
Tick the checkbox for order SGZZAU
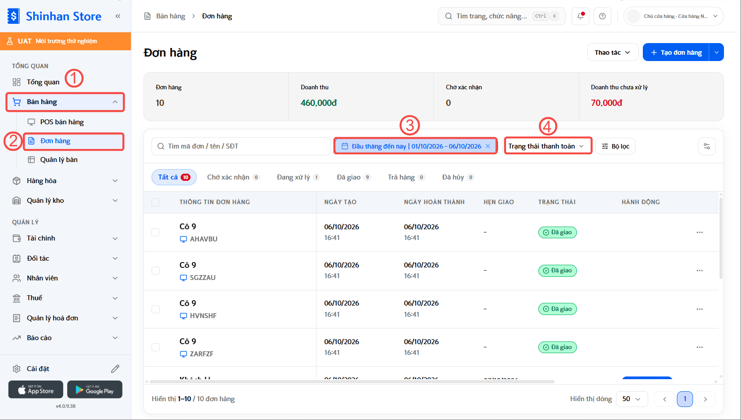[156, 271]
